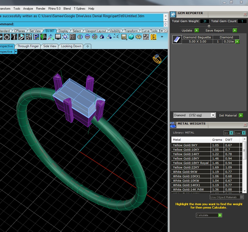
Task: Select the teal gem block icon
Action: (131, 37)
